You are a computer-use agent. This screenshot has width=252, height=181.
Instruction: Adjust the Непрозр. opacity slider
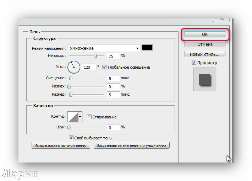[95, 56]
